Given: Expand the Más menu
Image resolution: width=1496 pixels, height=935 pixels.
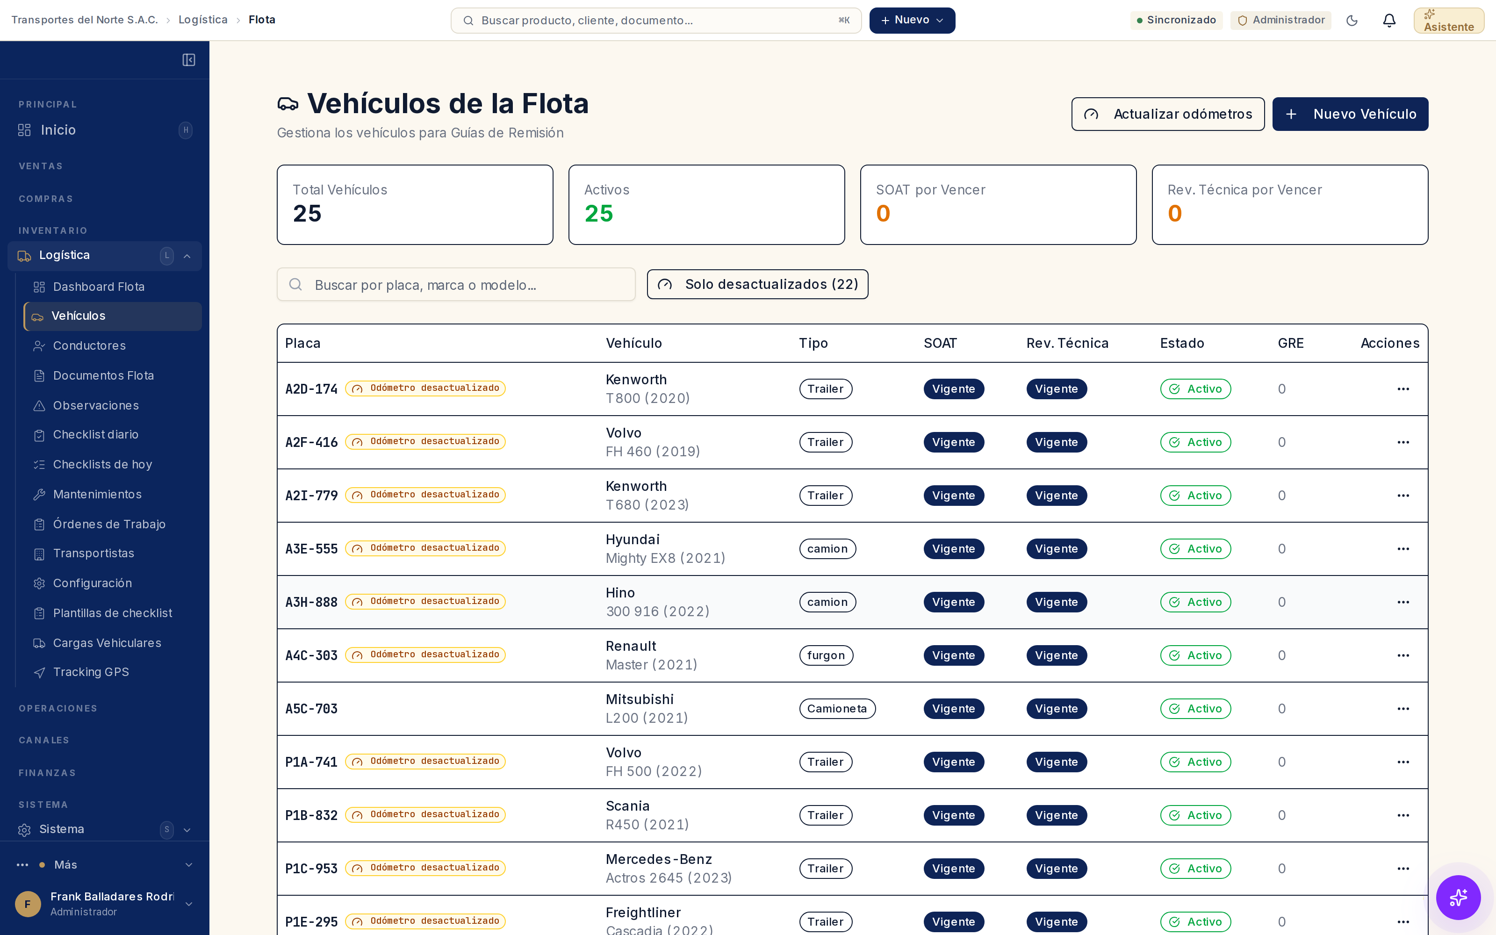Looking at the screenshot, I should 104,864.
